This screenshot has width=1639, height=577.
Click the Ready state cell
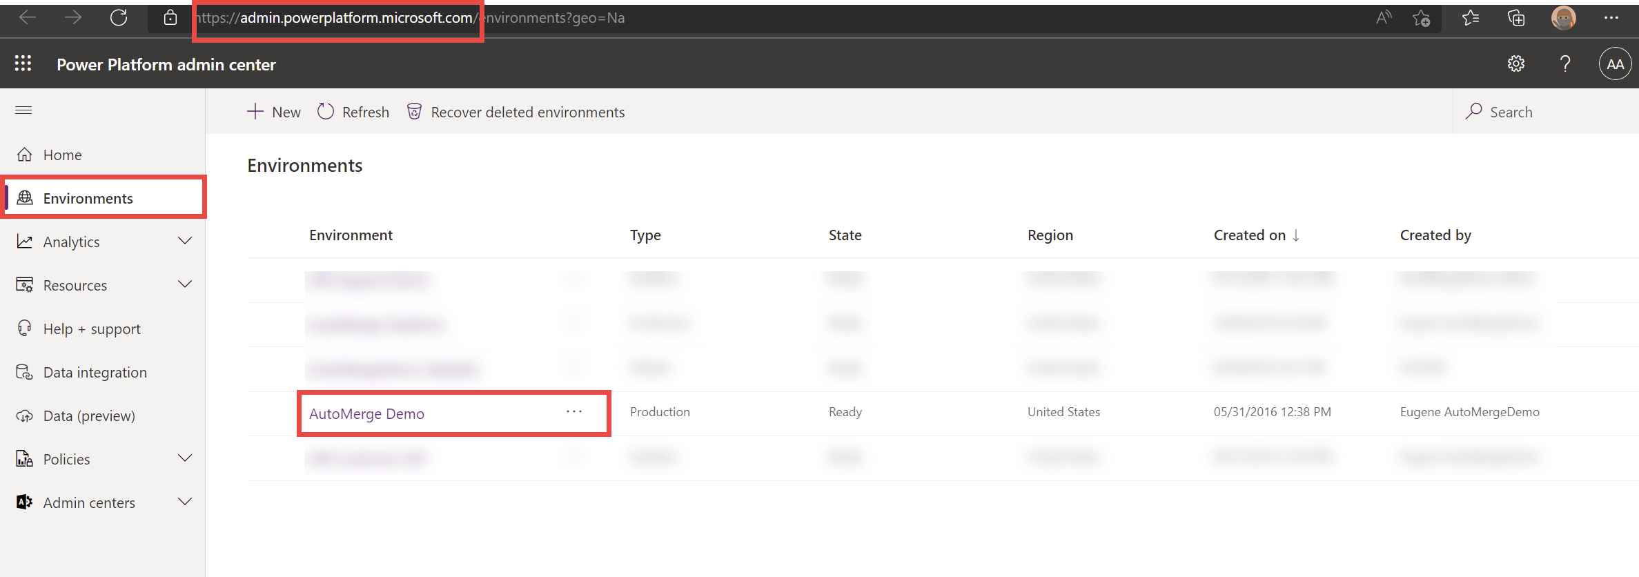[845, 412]
